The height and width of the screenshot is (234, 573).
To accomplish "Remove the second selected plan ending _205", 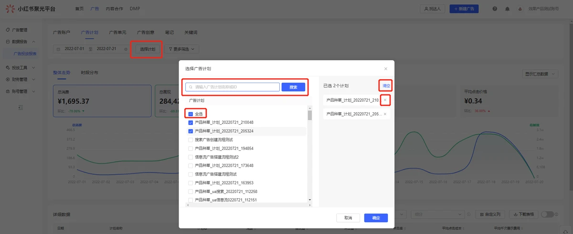I will (385, 114).
